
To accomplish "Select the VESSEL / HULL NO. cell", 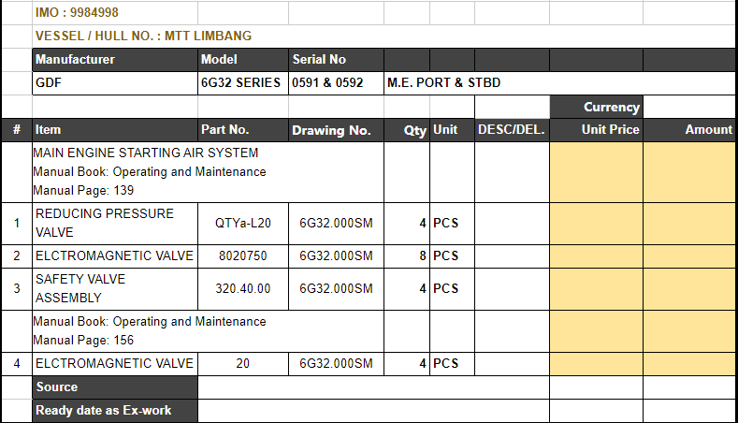I will click(143, 36).
